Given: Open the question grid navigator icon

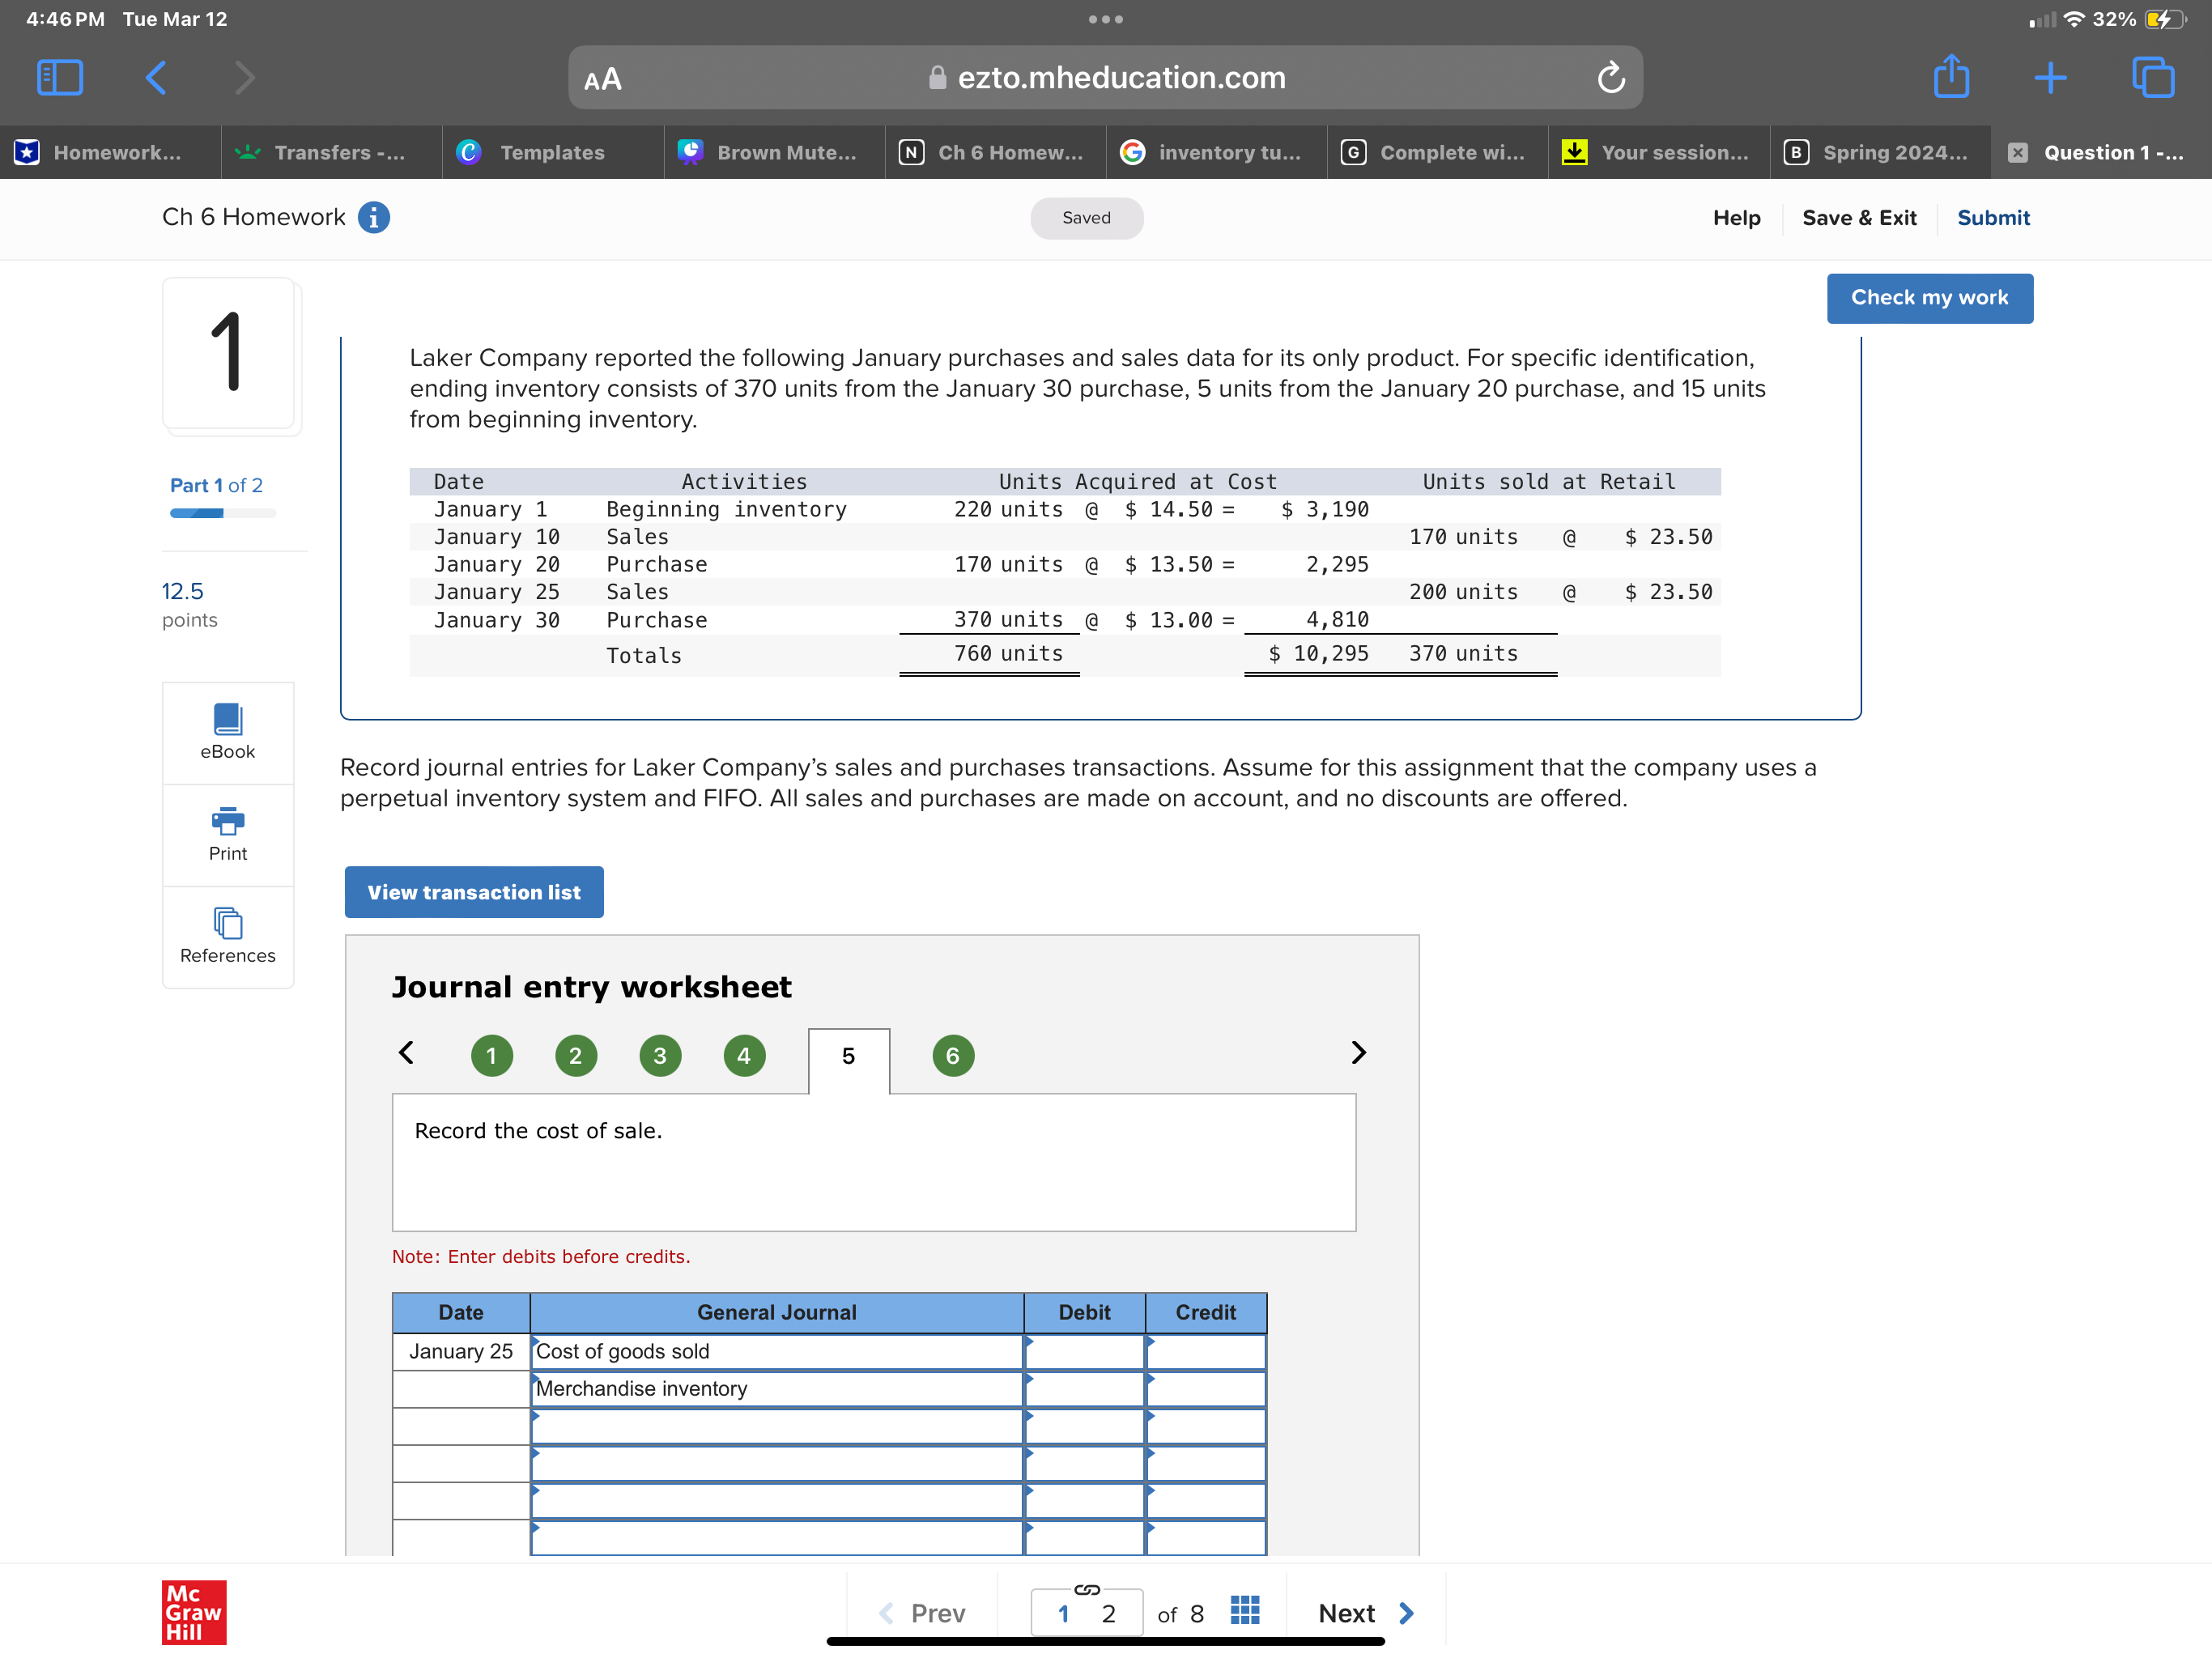Looking at the screenshot, I should click(x=1244, y=1610).
